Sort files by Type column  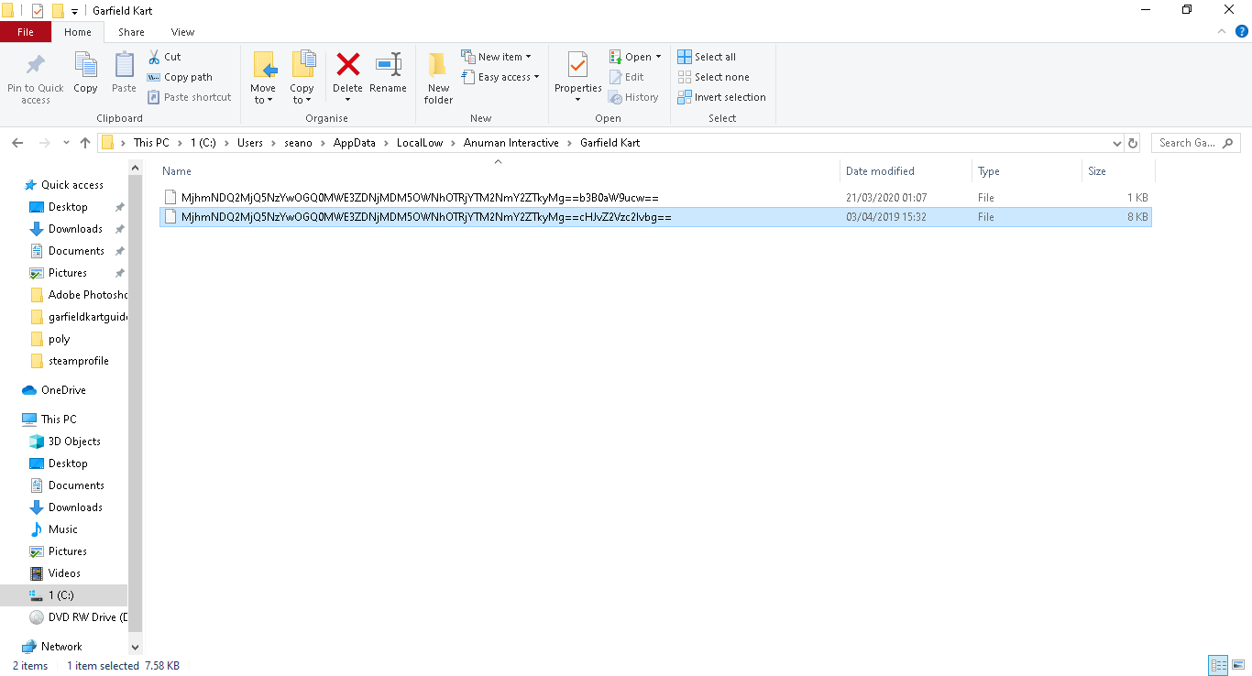coord(1027,171)
